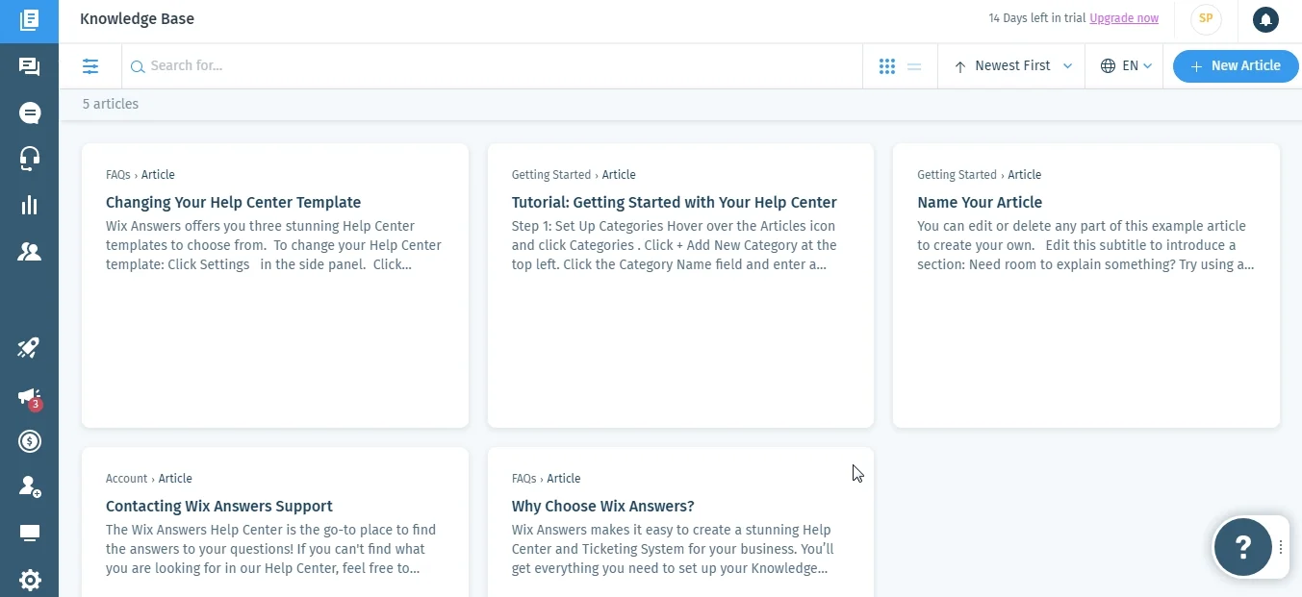Click the 14 Days left in trial text
The image size is (1302, 597).
(x=1037, y=18)
